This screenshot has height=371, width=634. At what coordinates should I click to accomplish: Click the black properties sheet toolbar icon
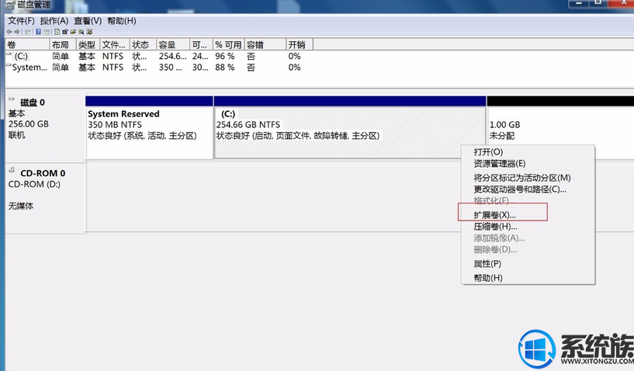click(x=64, y=32)
